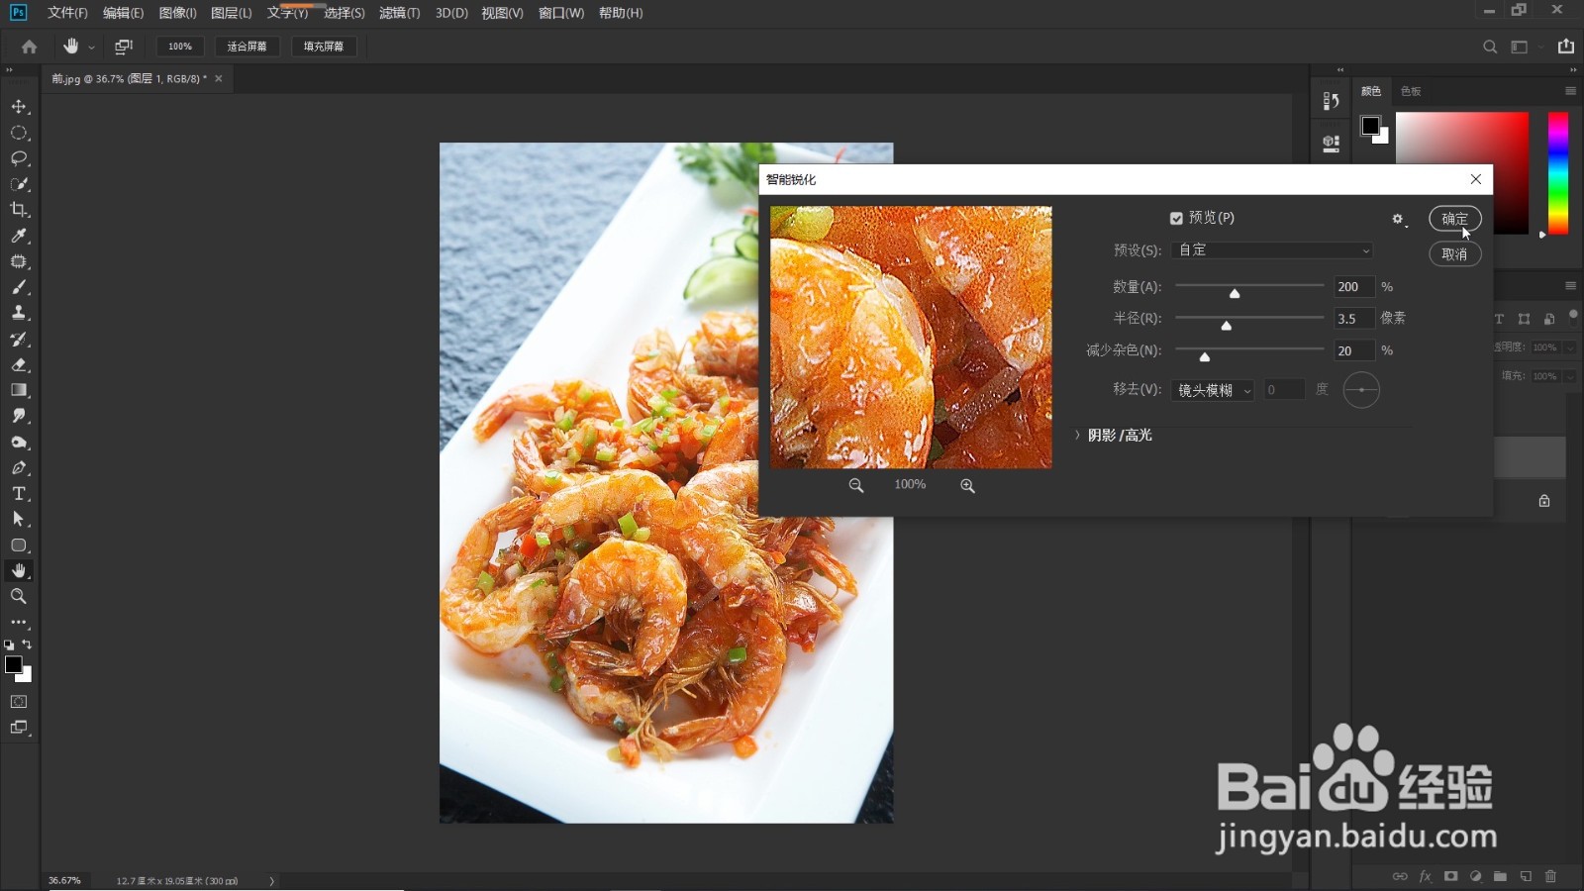The image size is (1584, 891).
Task: Click the Smart Sharpen preview thumbnail
Action: point(911,337)
